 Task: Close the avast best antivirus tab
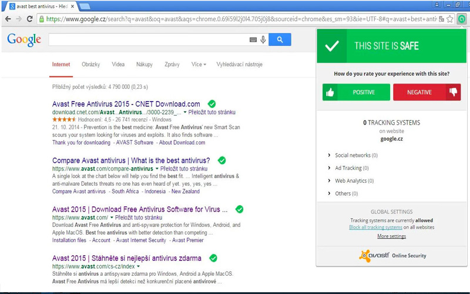[72, 6]
